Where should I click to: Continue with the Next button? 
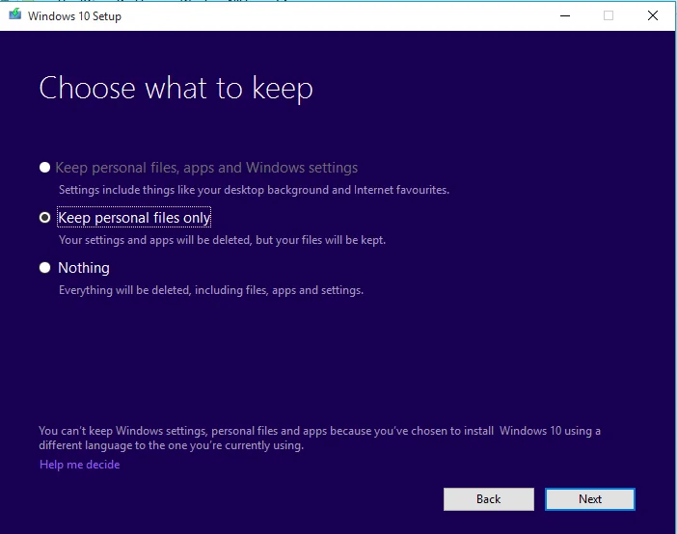pos(590,499)
